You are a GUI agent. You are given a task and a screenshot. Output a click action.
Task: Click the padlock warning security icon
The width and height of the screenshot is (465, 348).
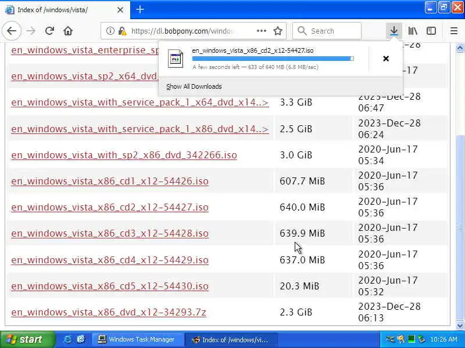point(123,31)
